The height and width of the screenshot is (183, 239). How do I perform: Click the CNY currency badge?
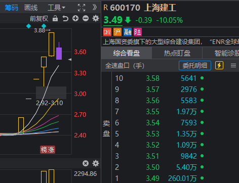click(107, 32)
